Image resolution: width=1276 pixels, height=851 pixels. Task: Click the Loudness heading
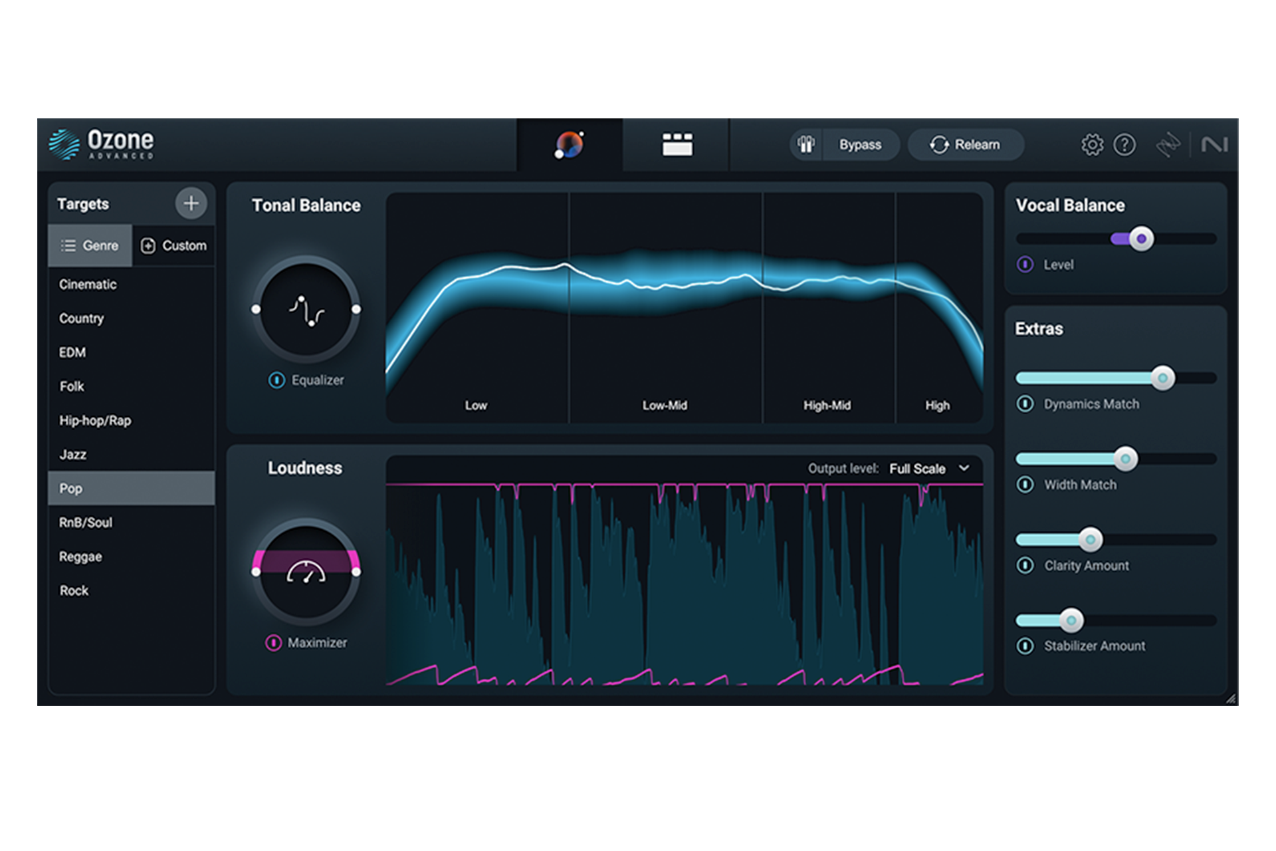(305, 468)
